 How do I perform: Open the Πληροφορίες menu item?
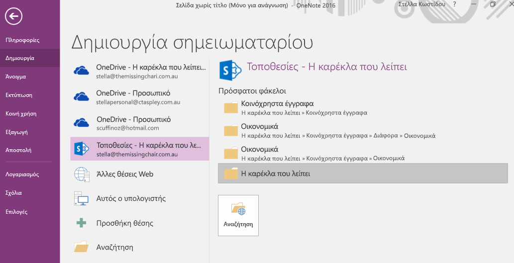(22, 40)
